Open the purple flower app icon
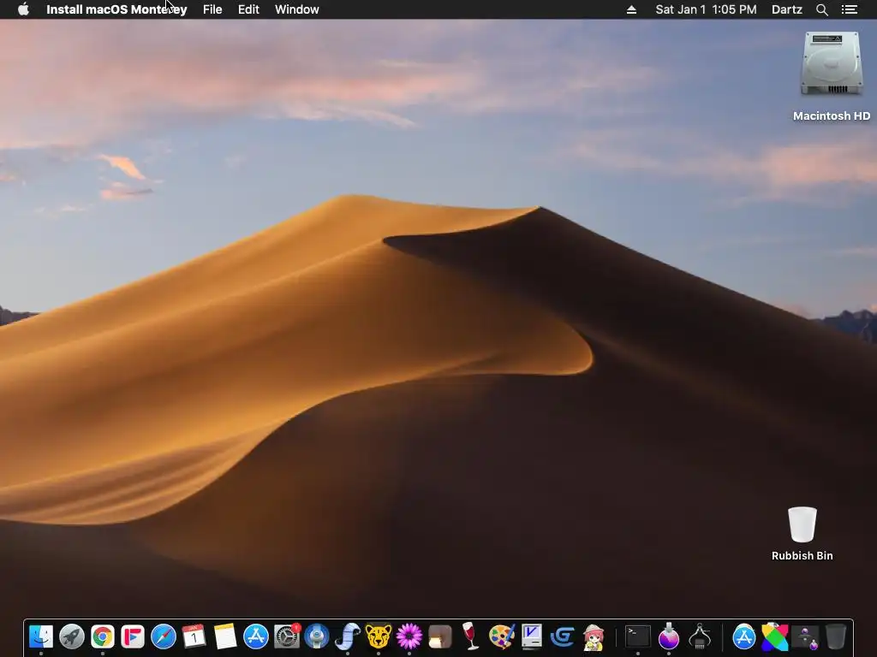Screen dimensions: 877x657 (x=409, y=636)
